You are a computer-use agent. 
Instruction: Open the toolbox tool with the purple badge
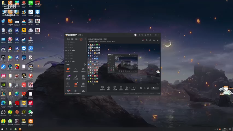[x=68, y=77]
